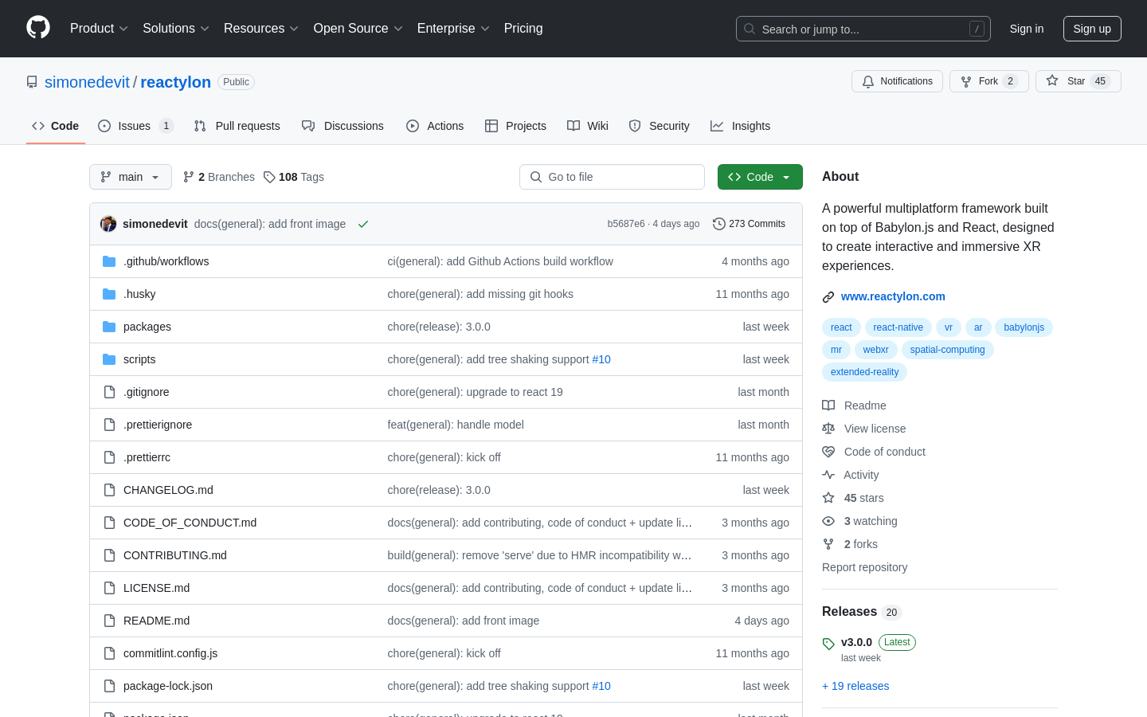Click the Code of conduct heart icon
Viewport: 1147px width, 717px height.
pyautogui.click(x=828, y=452)
